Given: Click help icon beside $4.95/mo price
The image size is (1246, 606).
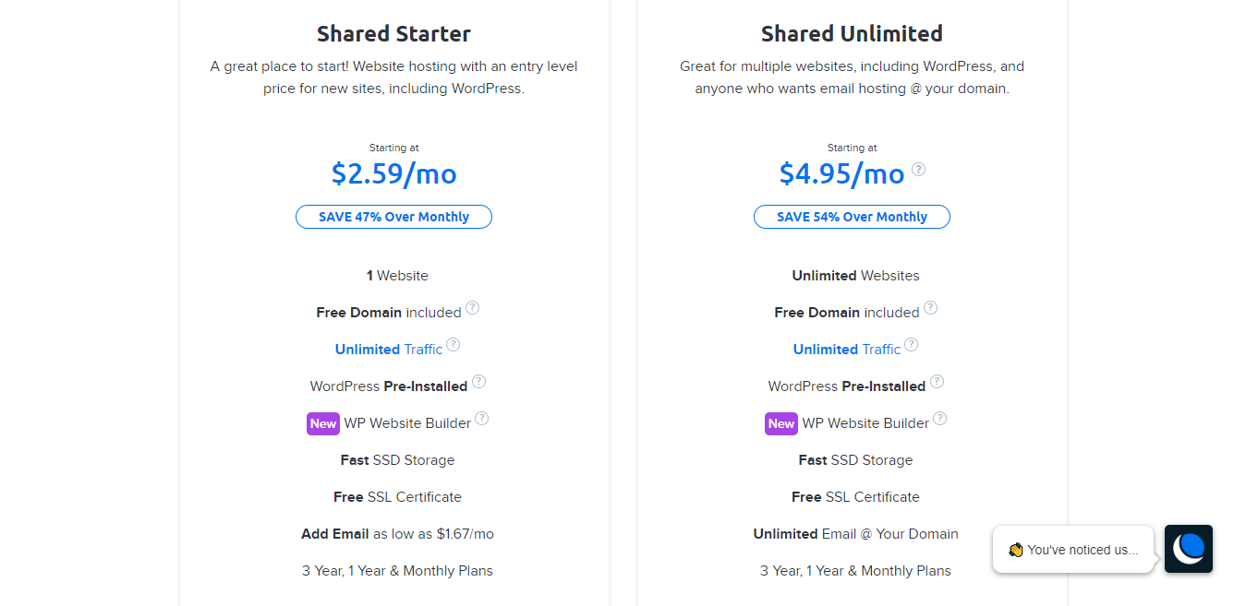Looking at the screenshot, I should pyautogui.click(x=918, y=170).
